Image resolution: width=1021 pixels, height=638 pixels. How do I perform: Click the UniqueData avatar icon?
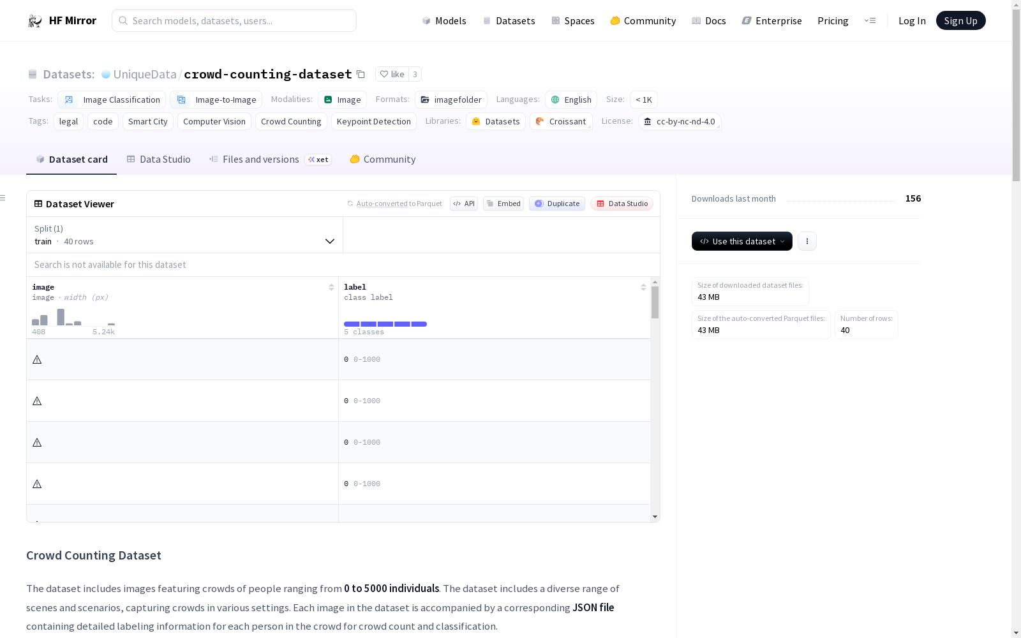106,74
